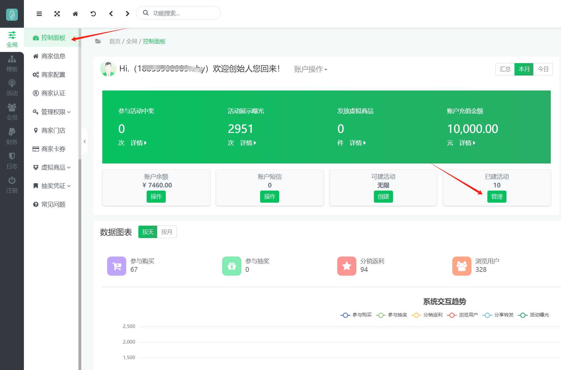This screenshot has width=561, height=370.
Task: Show chart data 按天
Action: pos(148,232)
